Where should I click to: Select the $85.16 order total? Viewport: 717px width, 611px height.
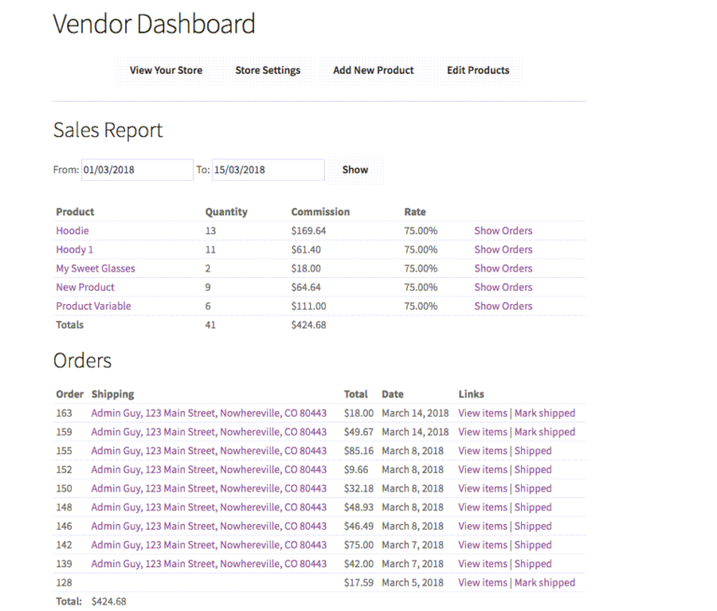point(358,451)
